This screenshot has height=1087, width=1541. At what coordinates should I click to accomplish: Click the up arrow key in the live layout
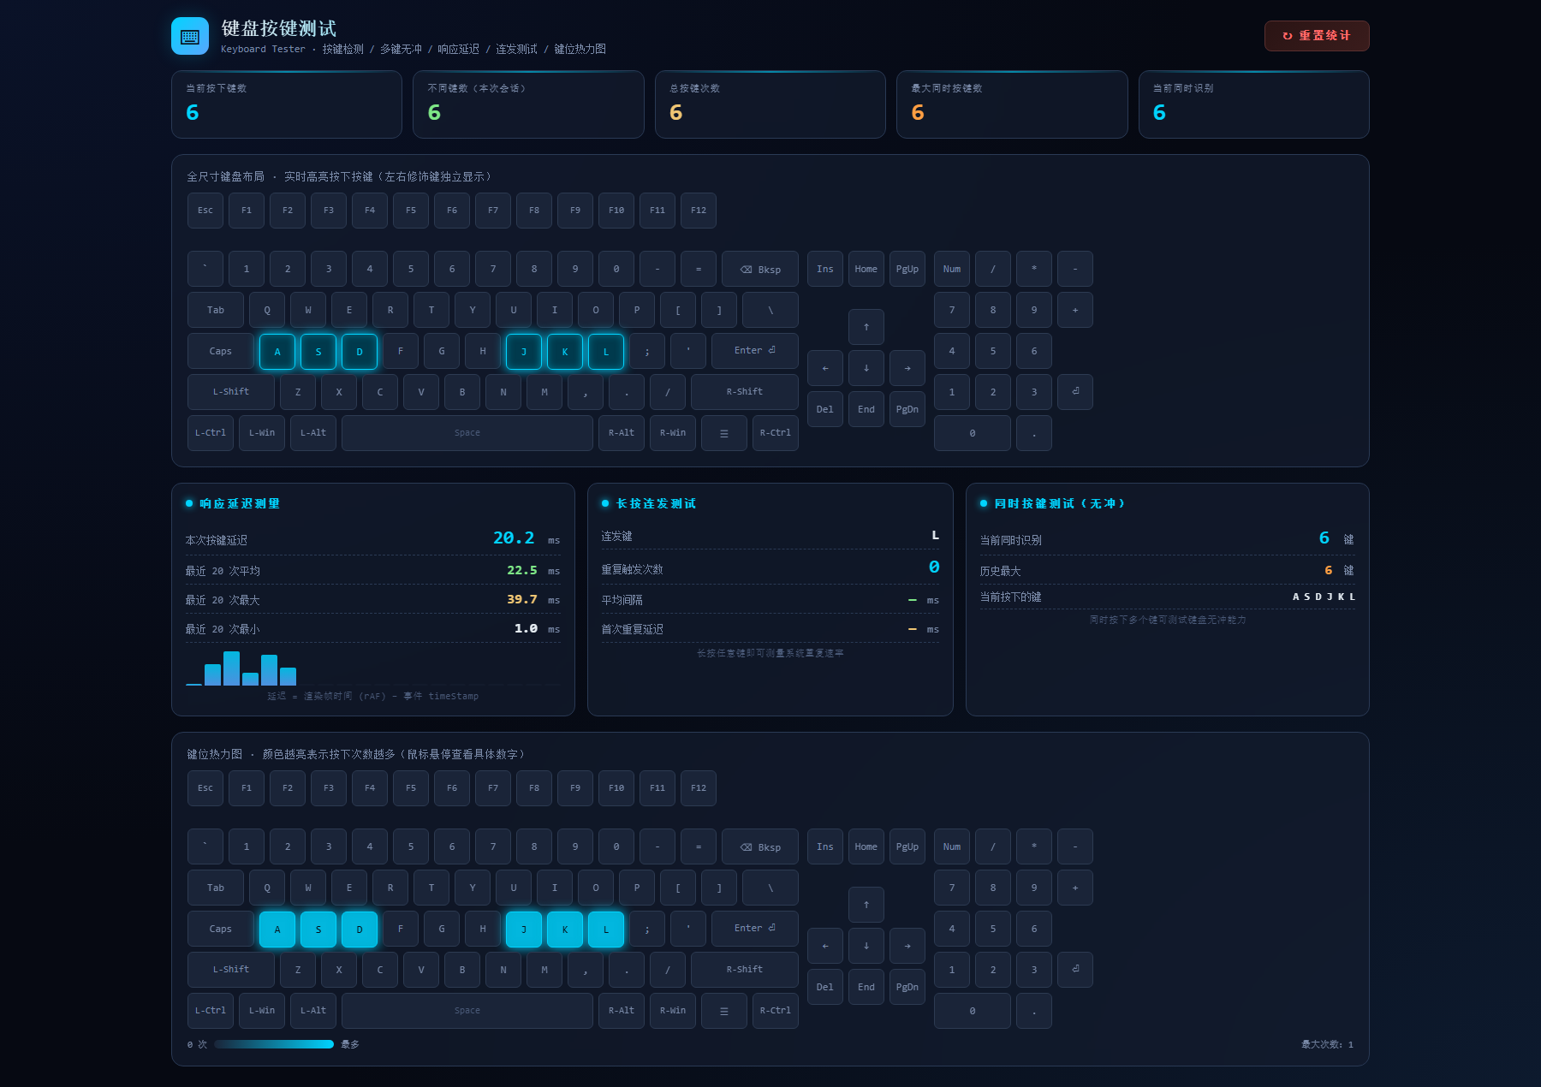point(866,327)
